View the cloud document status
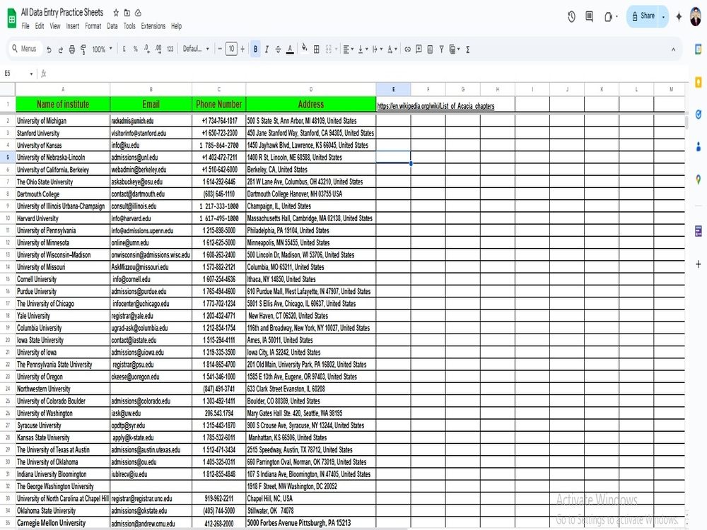Viewport: 707px width, 530px height. [x=139, y=13]
